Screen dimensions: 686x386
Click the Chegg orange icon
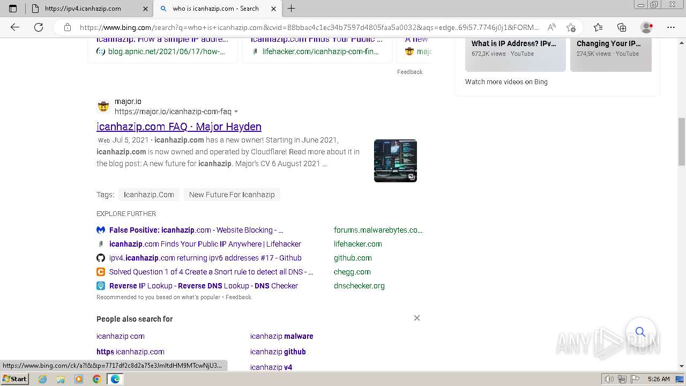tap(101, 272)
